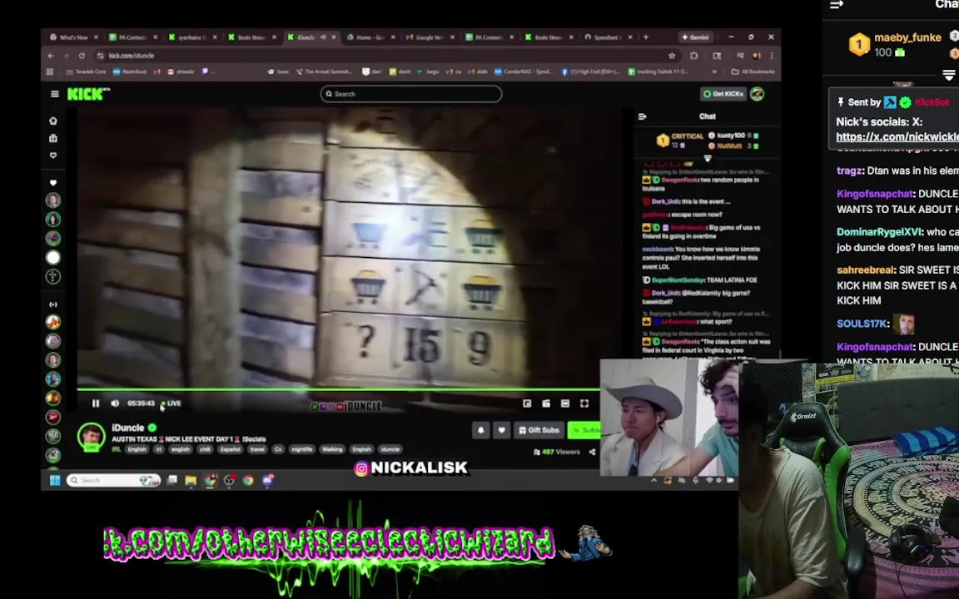The height and width of the screenshot is (599, 959).
Task: Mute the Kick player volume speaker icon
Action: pyautogui.click(x=115, y=403)
